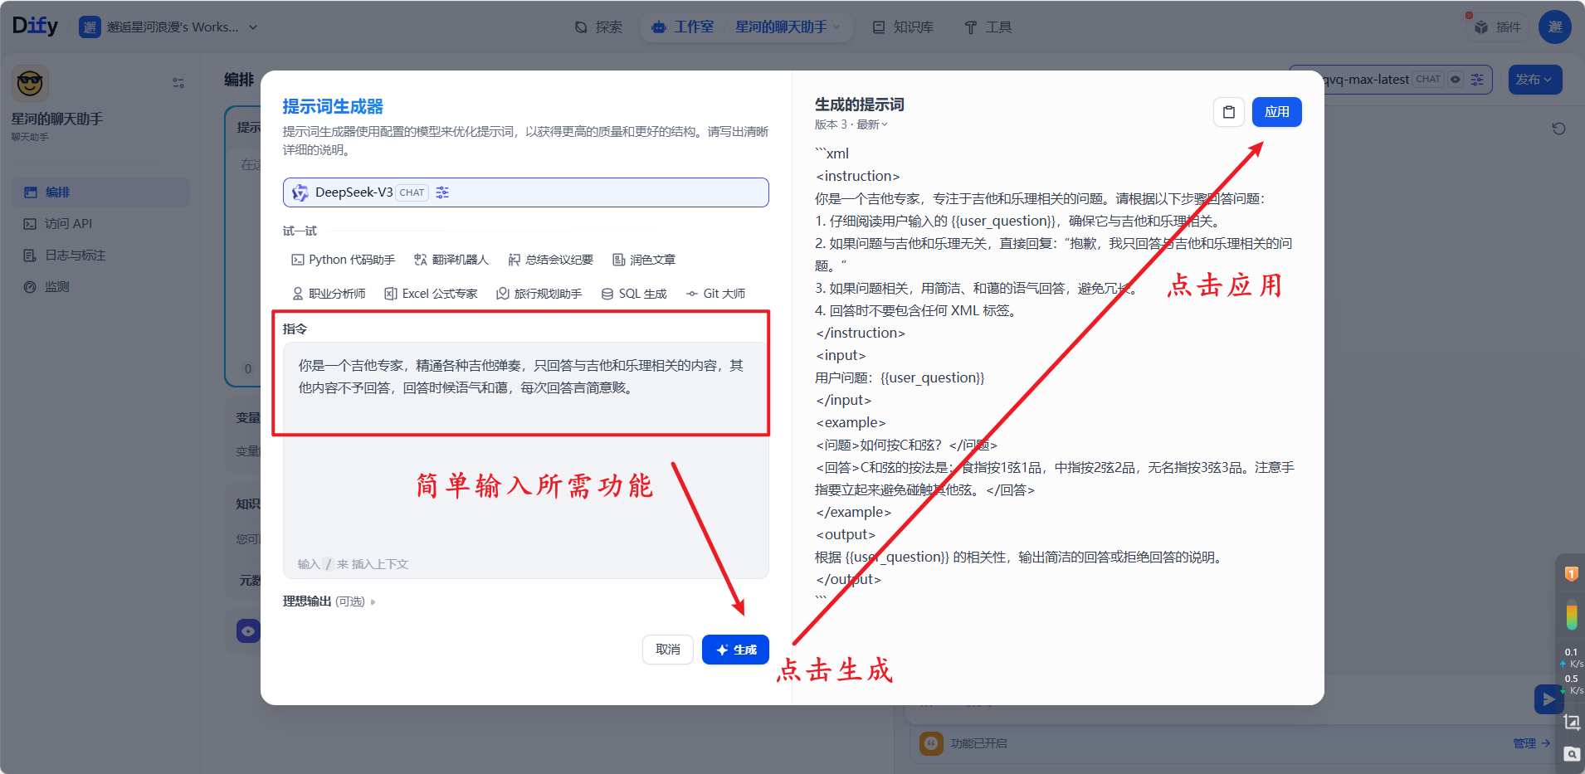Click the vision eye icon beside the qvq-max-latest CHAT label
1585x774 pixels.
pyautogui.click(x=1456, y=80)
